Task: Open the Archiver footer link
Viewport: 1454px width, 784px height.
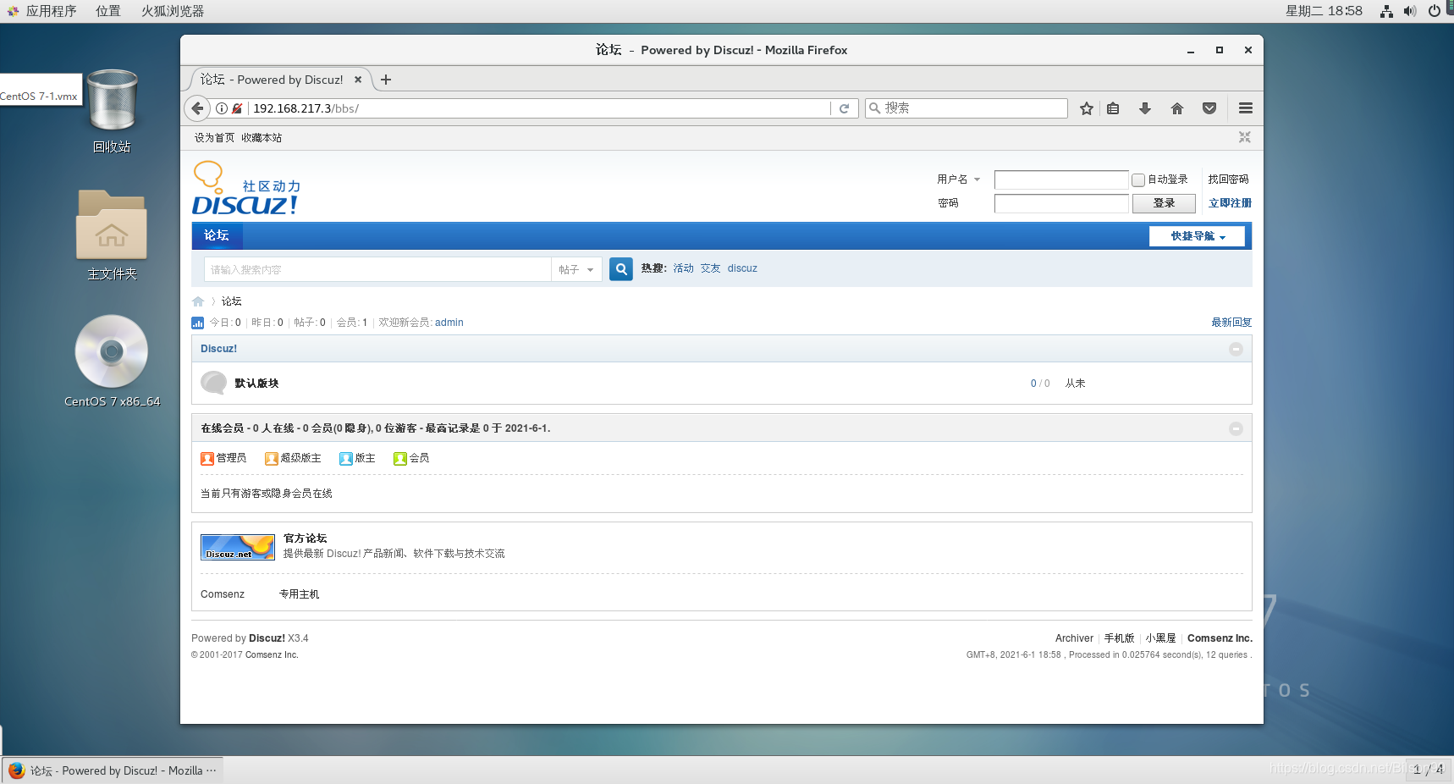Action: [x=1074, y=638]
